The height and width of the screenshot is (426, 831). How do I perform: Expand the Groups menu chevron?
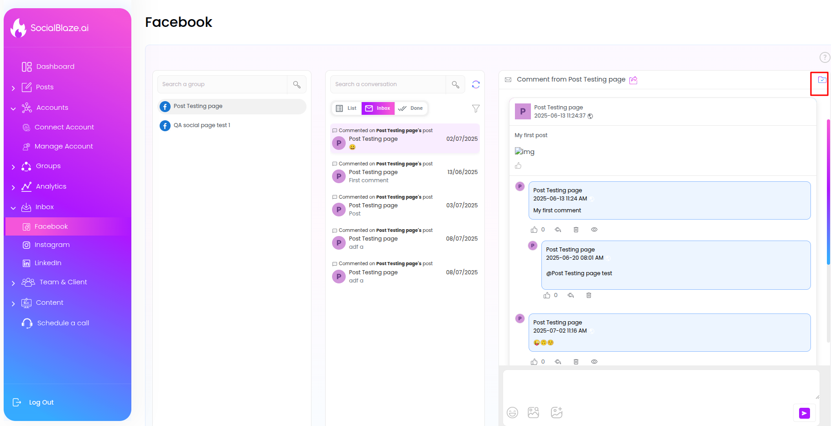[13, 167]
